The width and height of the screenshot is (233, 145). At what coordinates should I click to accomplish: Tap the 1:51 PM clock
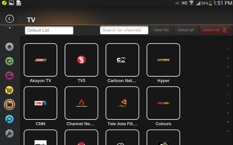click(x=223, y=3)
